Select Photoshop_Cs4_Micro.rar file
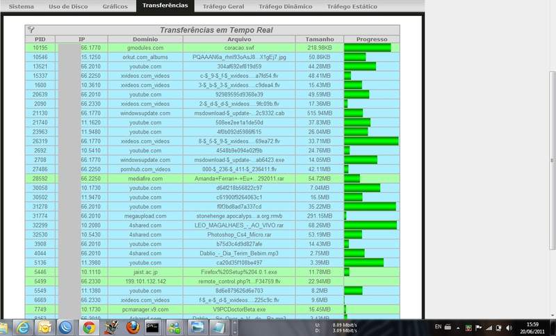The height and width of the screenshot is (336, 556). [x=239, y=234]
